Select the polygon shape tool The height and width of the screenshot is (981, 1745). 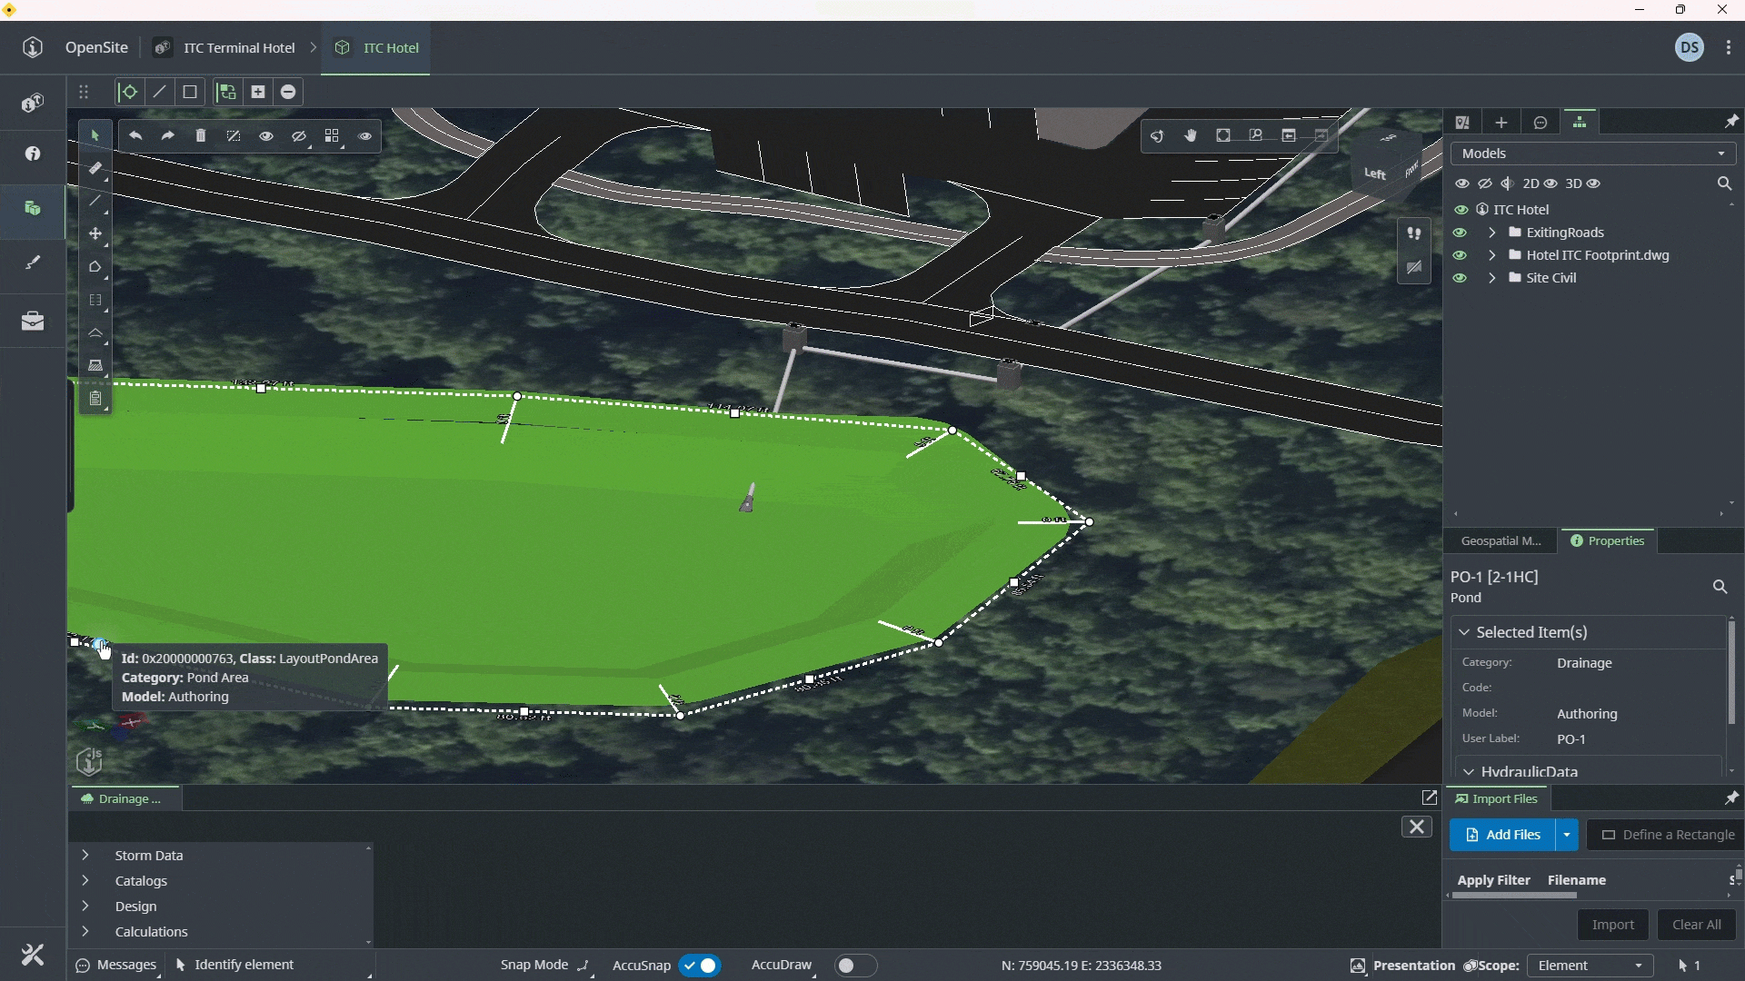[x=95, y=267]
